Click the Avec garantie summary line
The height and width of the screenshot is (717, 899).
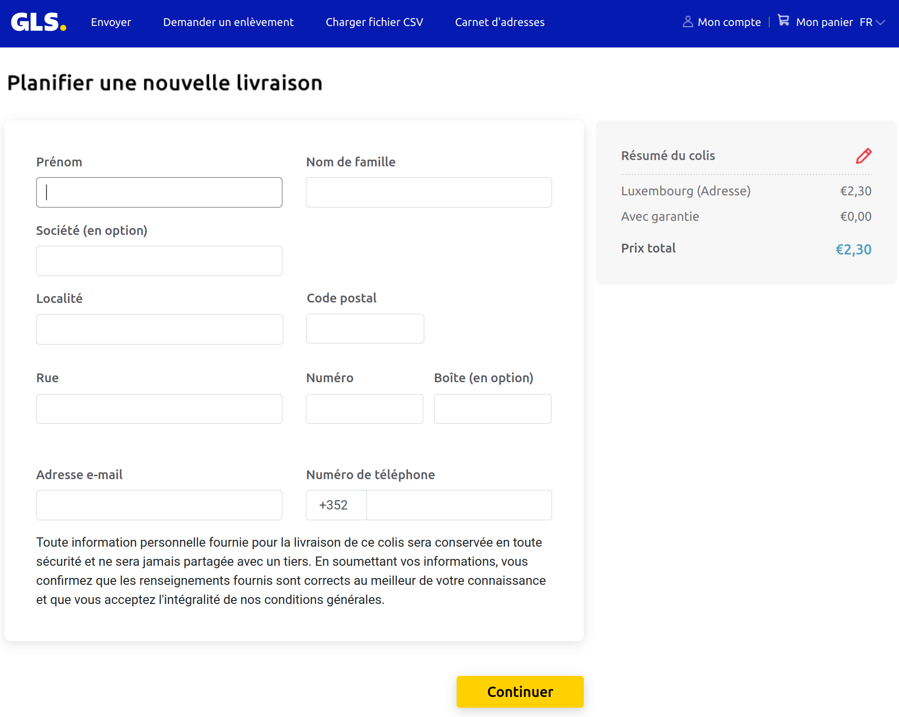746,216
